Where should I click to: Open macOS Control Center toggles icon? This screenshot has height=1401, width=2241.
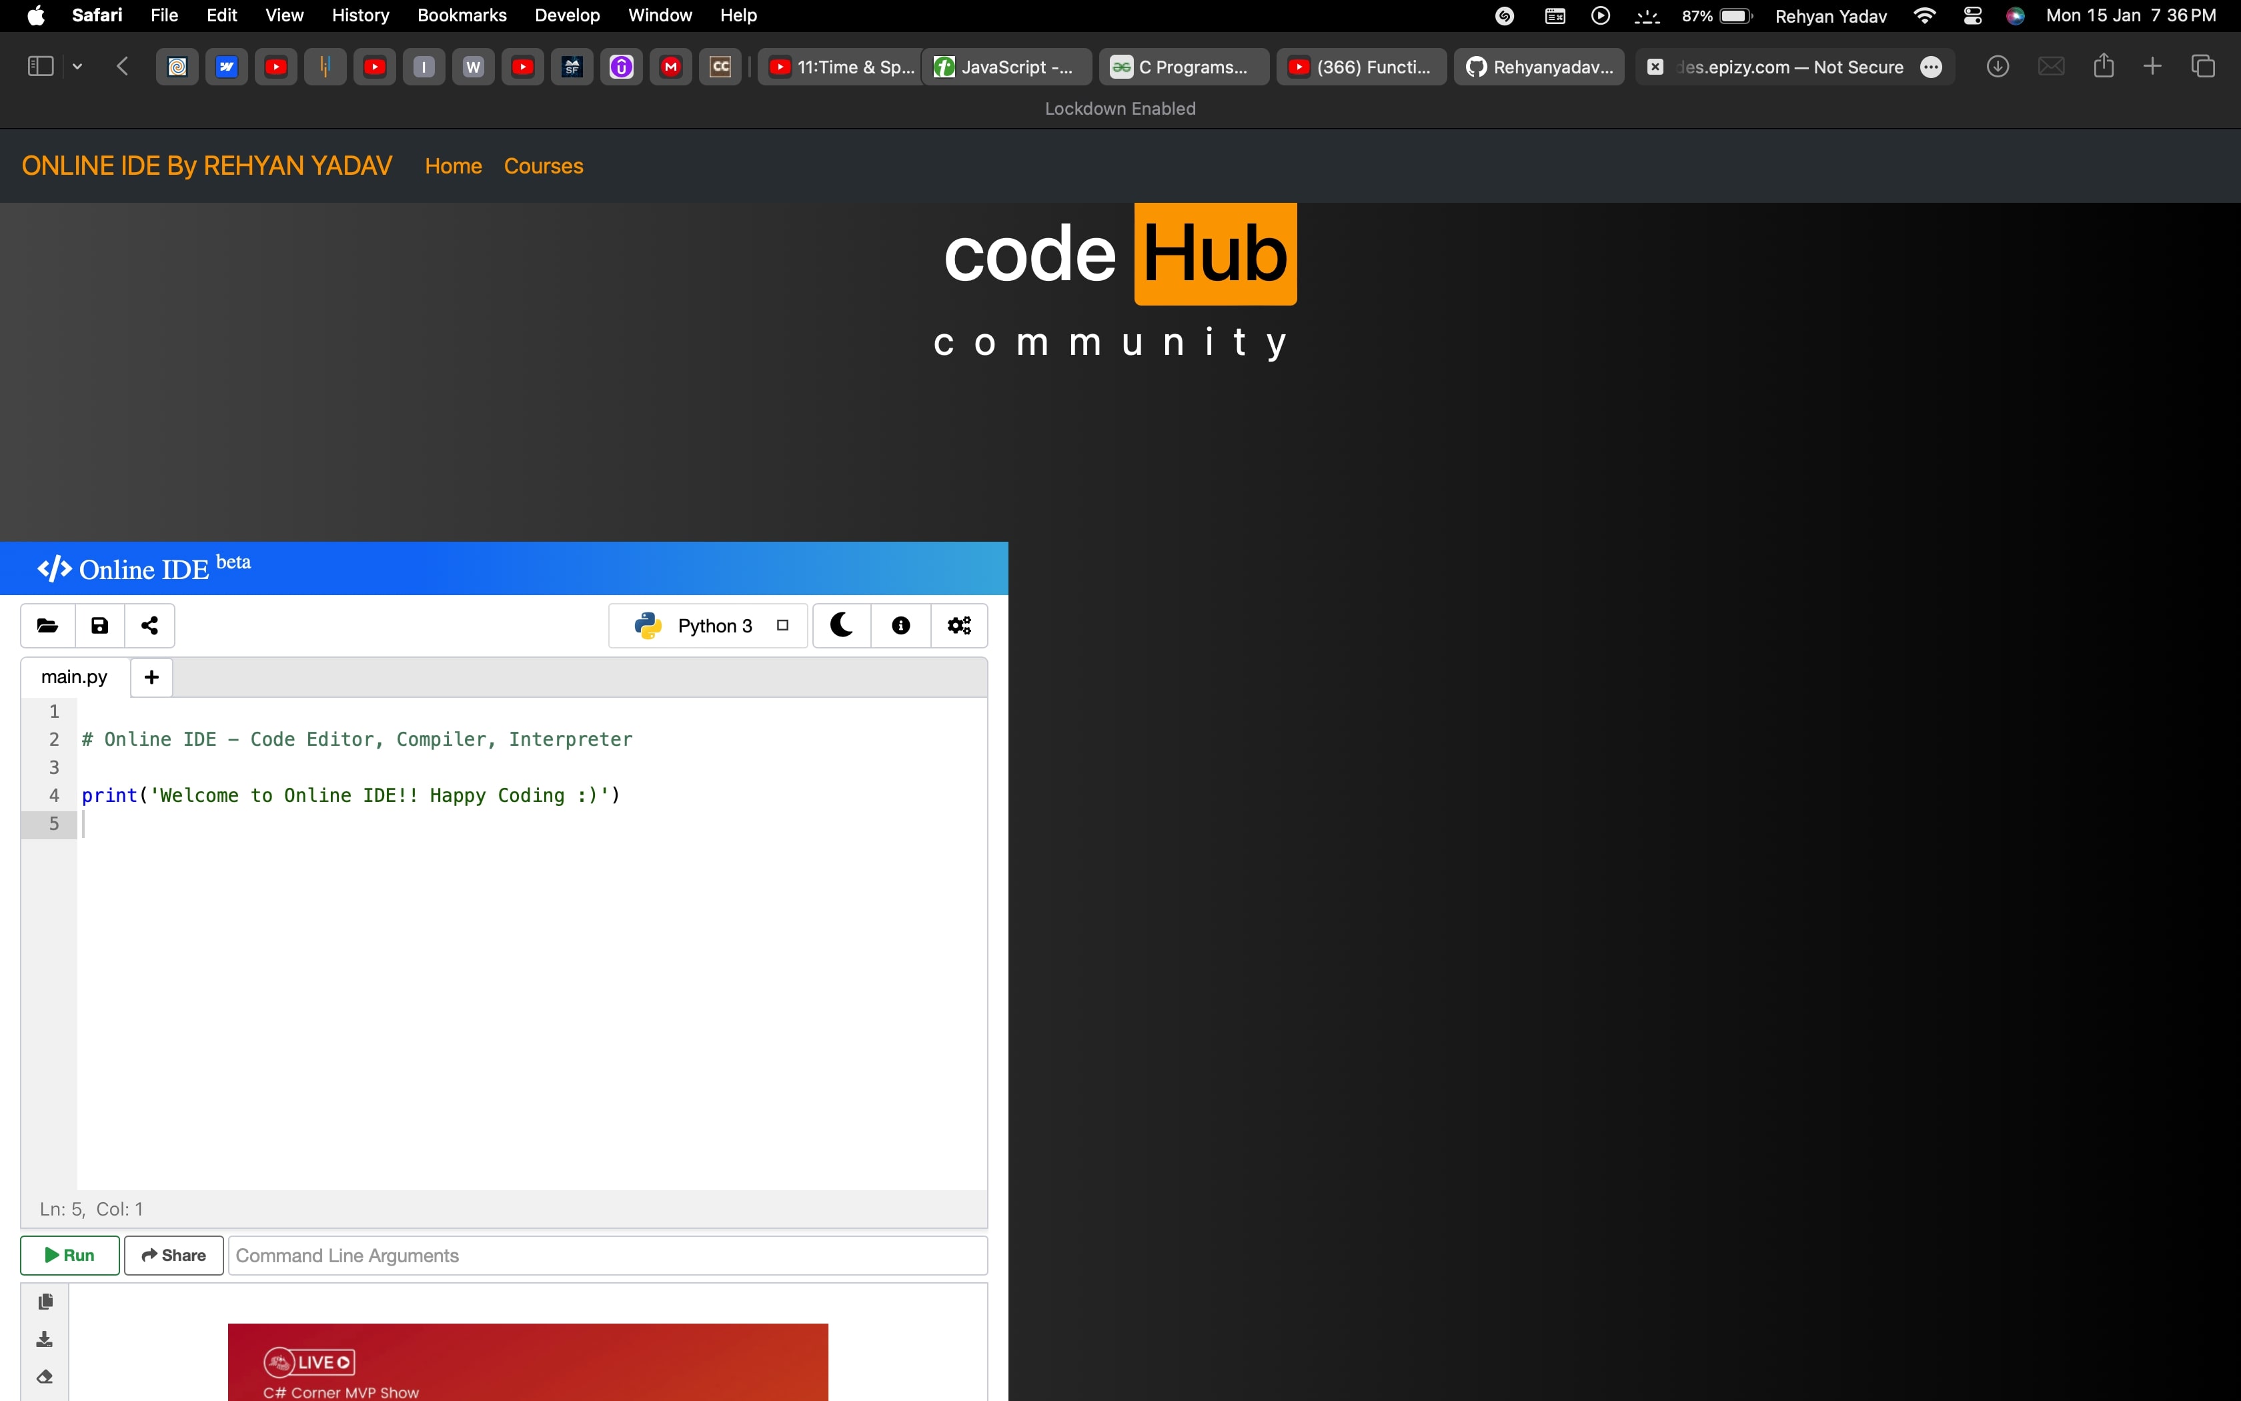[x=1972, y=16]
